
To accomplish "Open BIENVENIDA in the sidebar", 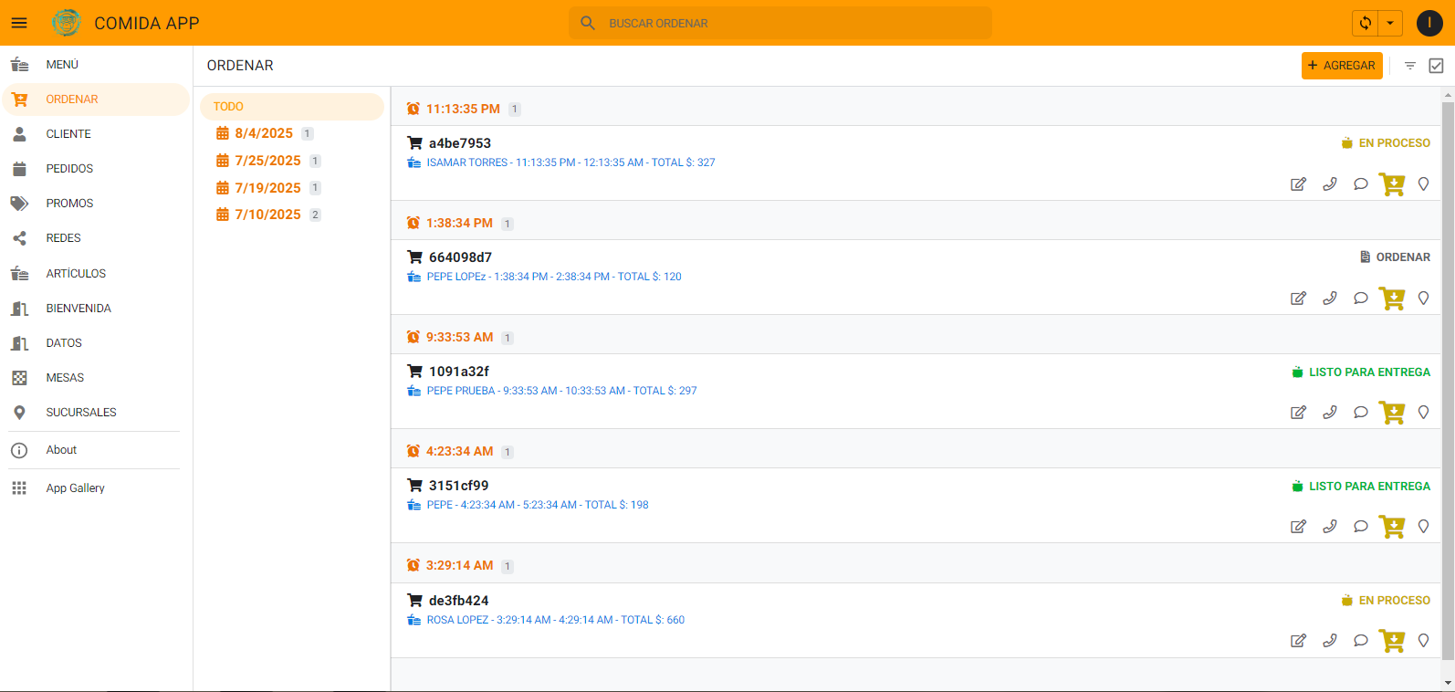I will [96, 309].
